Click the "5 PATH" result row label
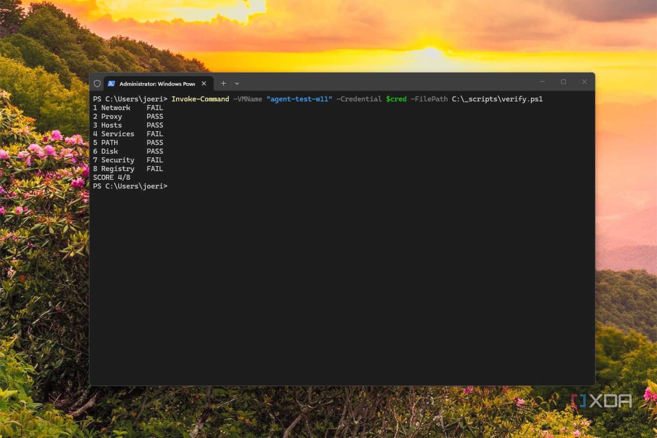 106,143
